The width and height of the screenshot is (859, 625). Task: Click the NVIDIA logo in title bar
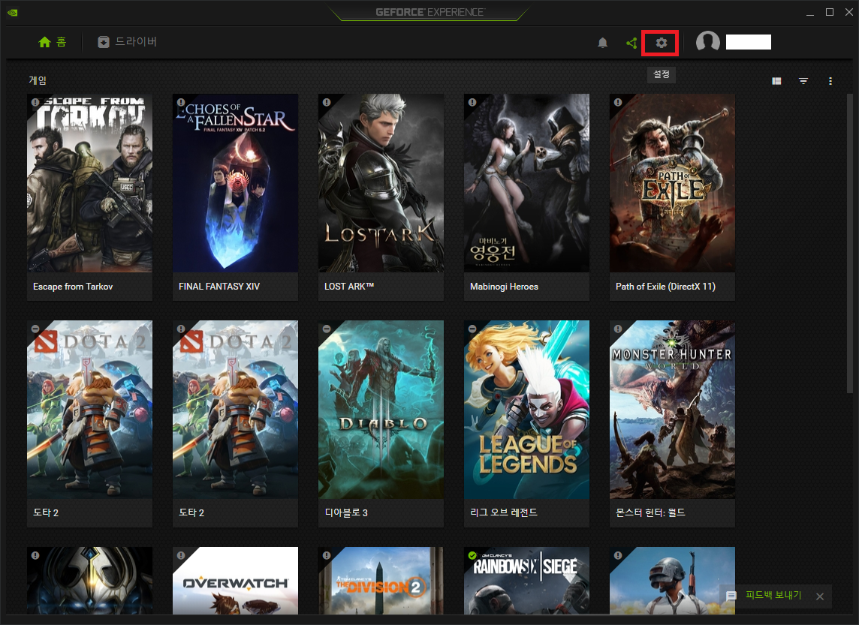pyautogui.click(x=12, y=12)
